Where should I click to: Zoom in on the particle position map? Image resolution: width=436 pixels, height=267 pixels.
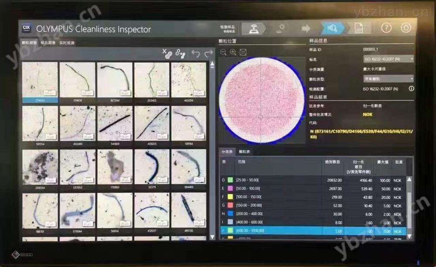[233, 52]
